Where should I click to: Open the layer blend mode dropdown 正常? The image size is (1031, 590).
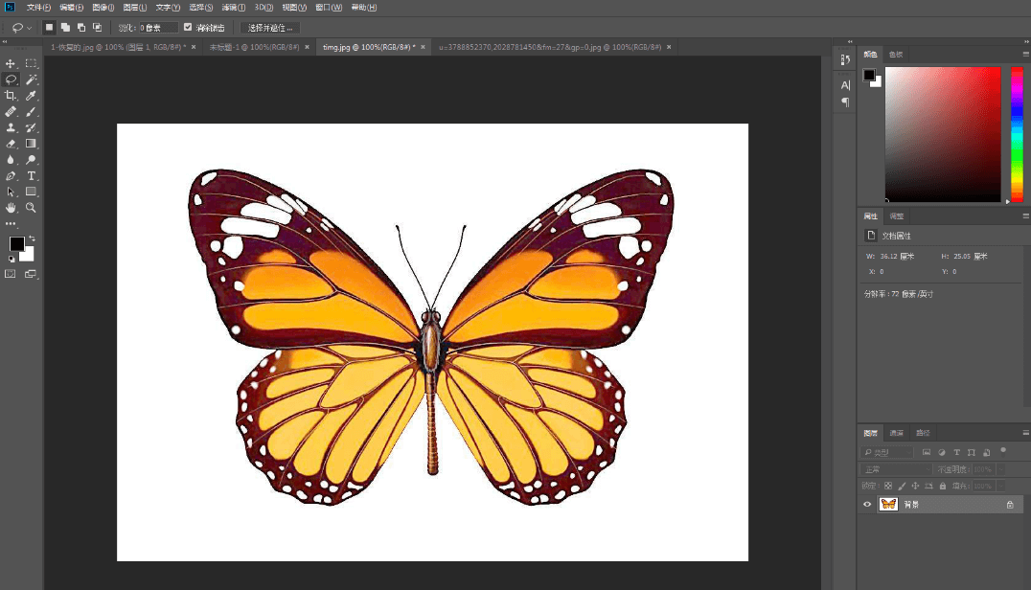[894, 469]
